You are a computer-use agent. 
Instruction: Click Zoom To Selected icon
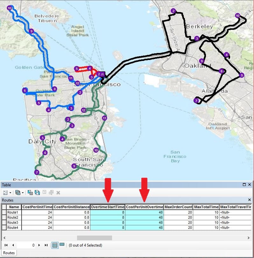(51, 192)
